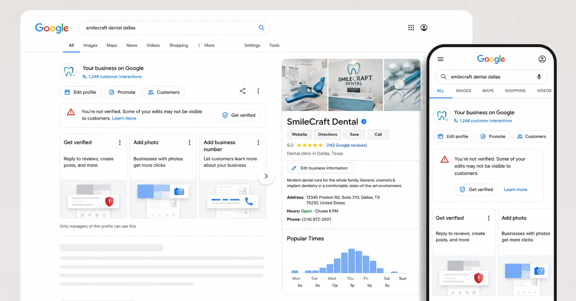Select the desktop All tab
The height and width of the screenshot is (301, 576).
71,45
